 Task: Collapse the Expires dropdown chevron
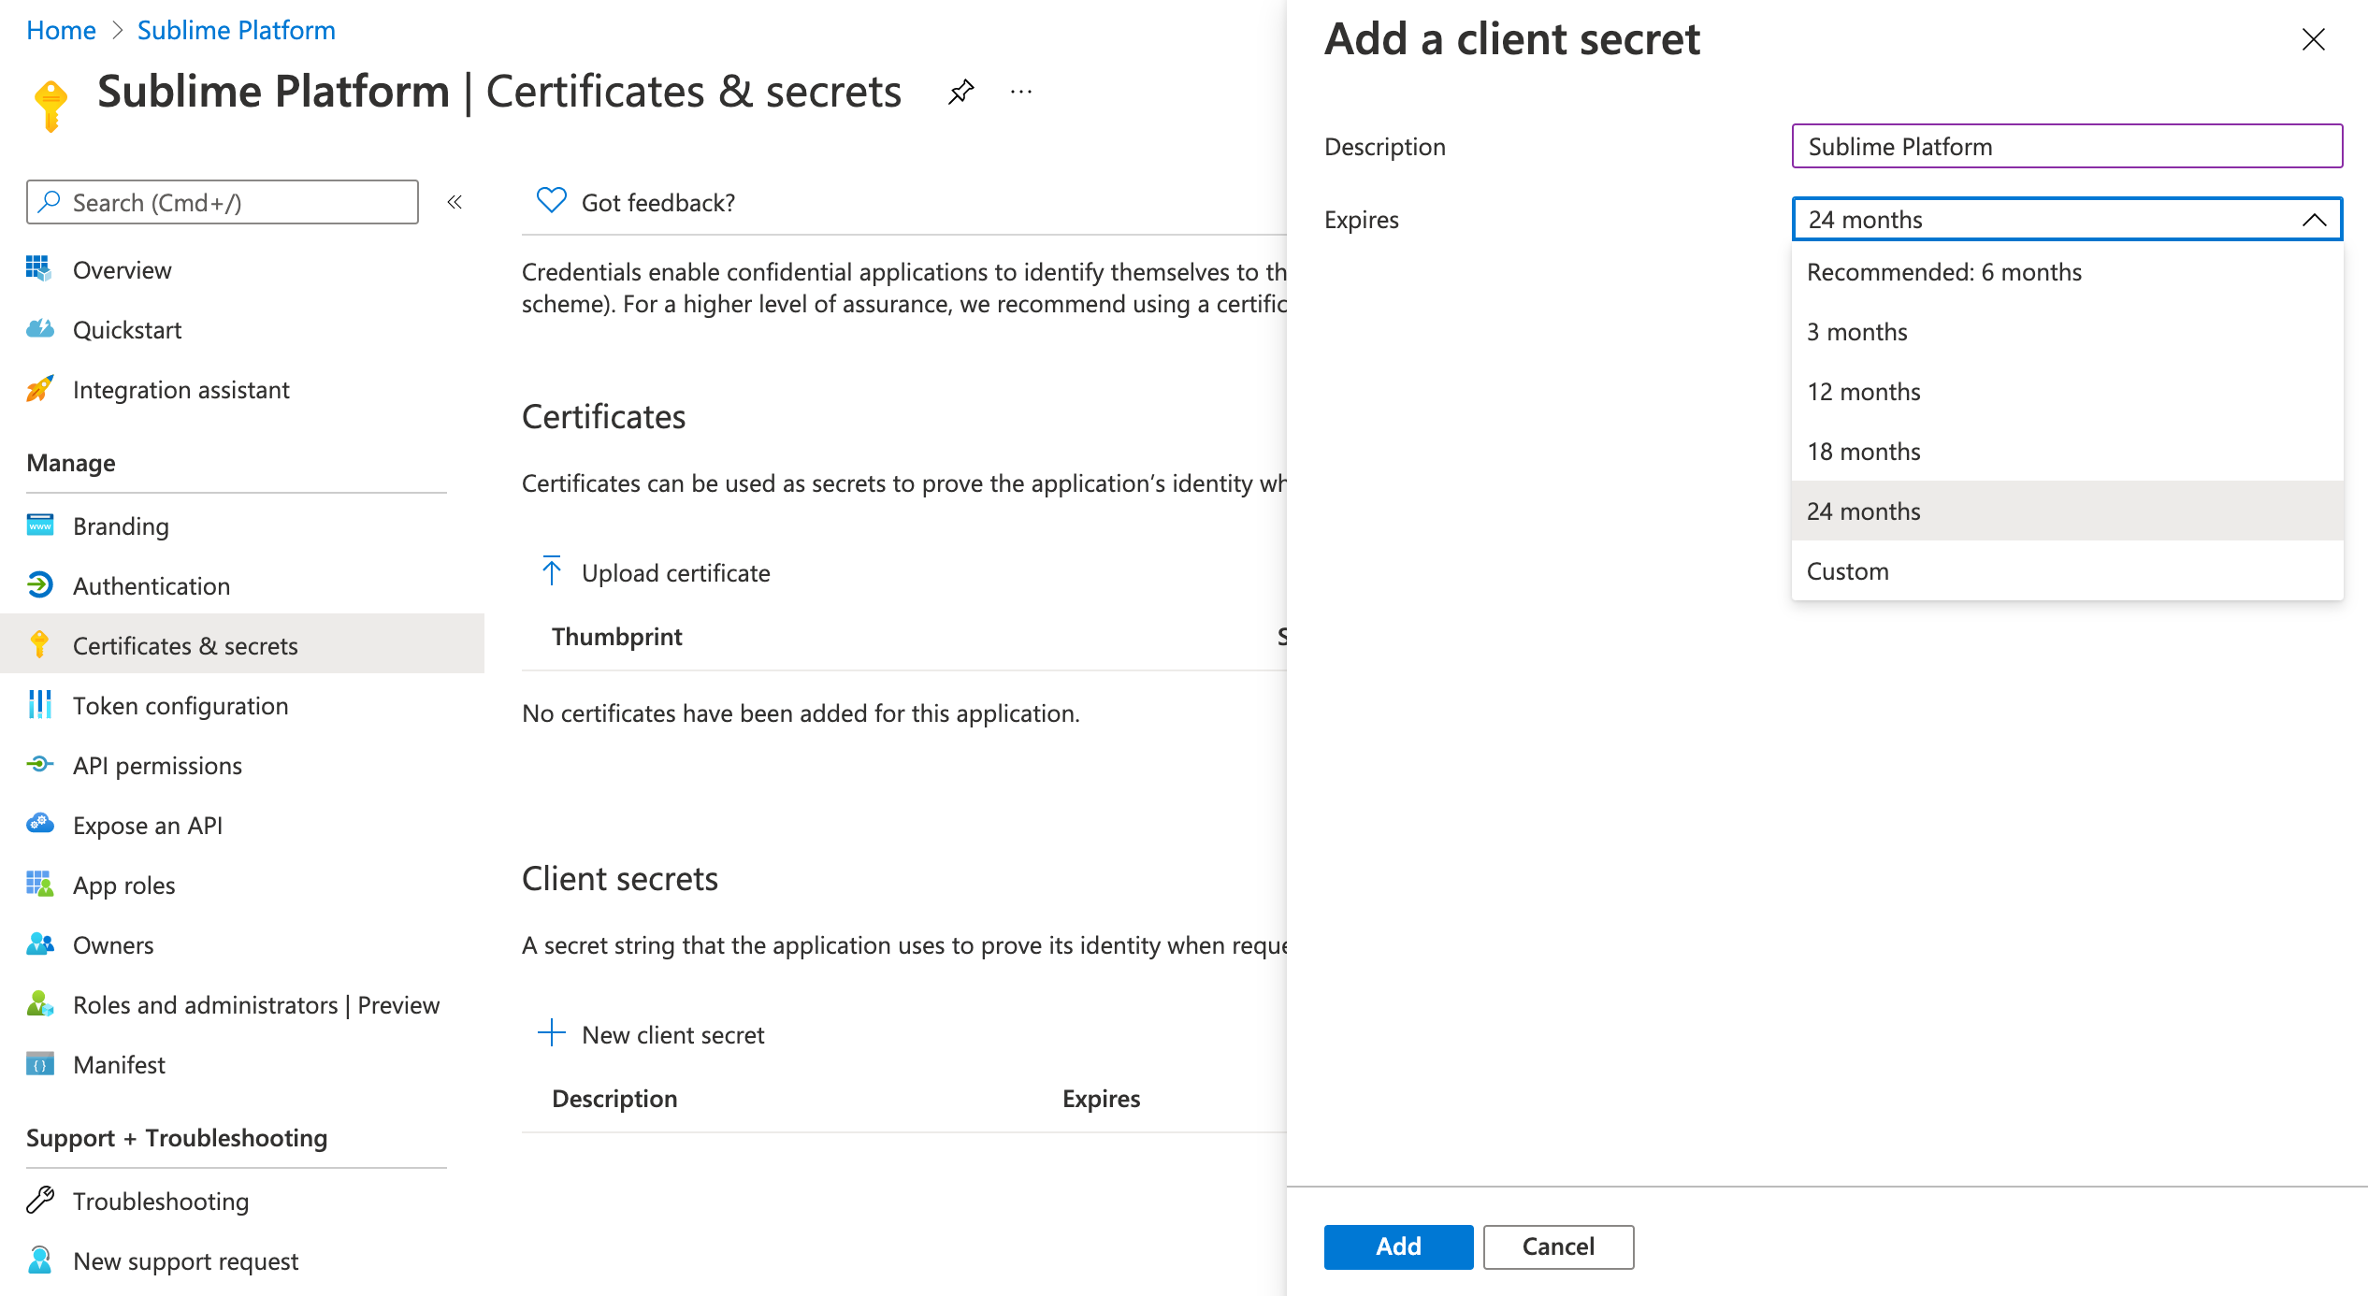click(x=2314, y=220)
